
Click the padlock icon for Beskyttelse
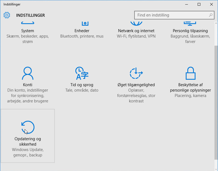[190, 73]
